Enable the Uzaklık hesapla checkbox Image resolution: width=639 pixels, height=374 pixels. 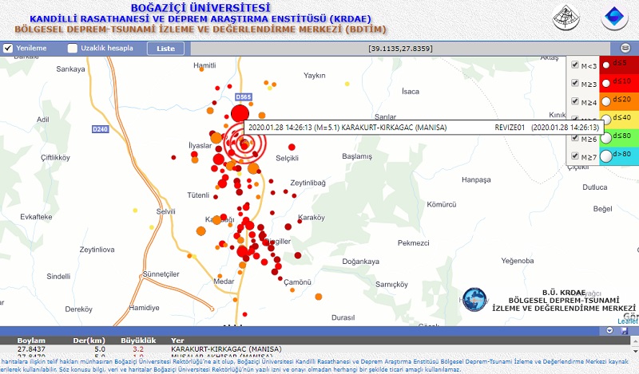pyautogui.click(x=72, y=49)
